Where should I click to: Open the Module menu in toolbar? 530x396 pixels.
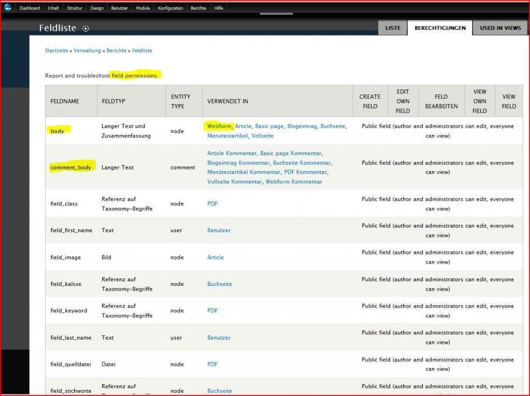[x=143, y=8]
